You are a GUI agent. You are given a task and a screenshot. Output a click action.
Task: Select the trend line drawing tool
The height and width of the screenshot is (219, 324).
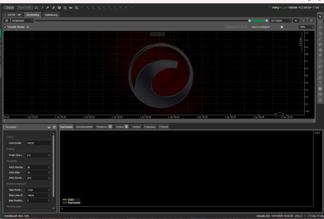(x=319, y=39)
